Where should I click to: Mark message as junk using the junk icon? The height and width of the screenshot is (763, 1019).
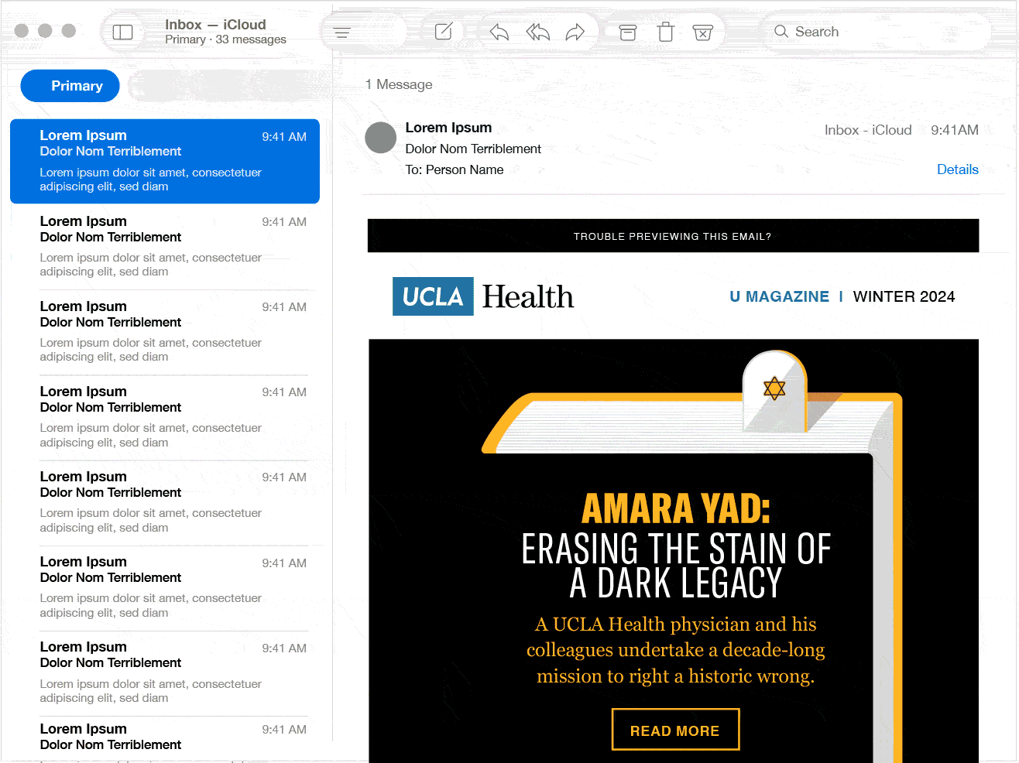[x=703, y=32]
